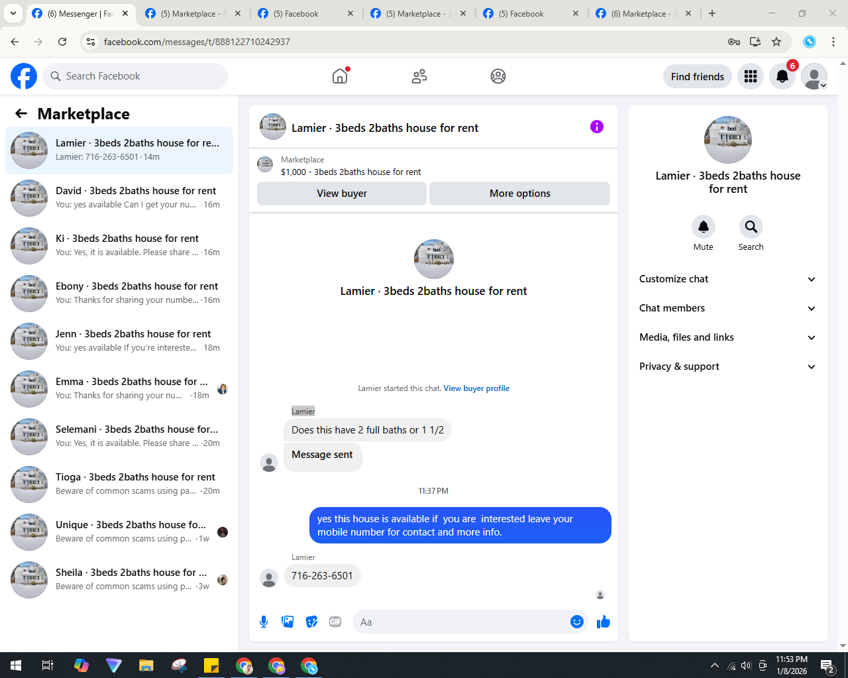Open Emma's house for rent conversation

click(x=119, y=389)
